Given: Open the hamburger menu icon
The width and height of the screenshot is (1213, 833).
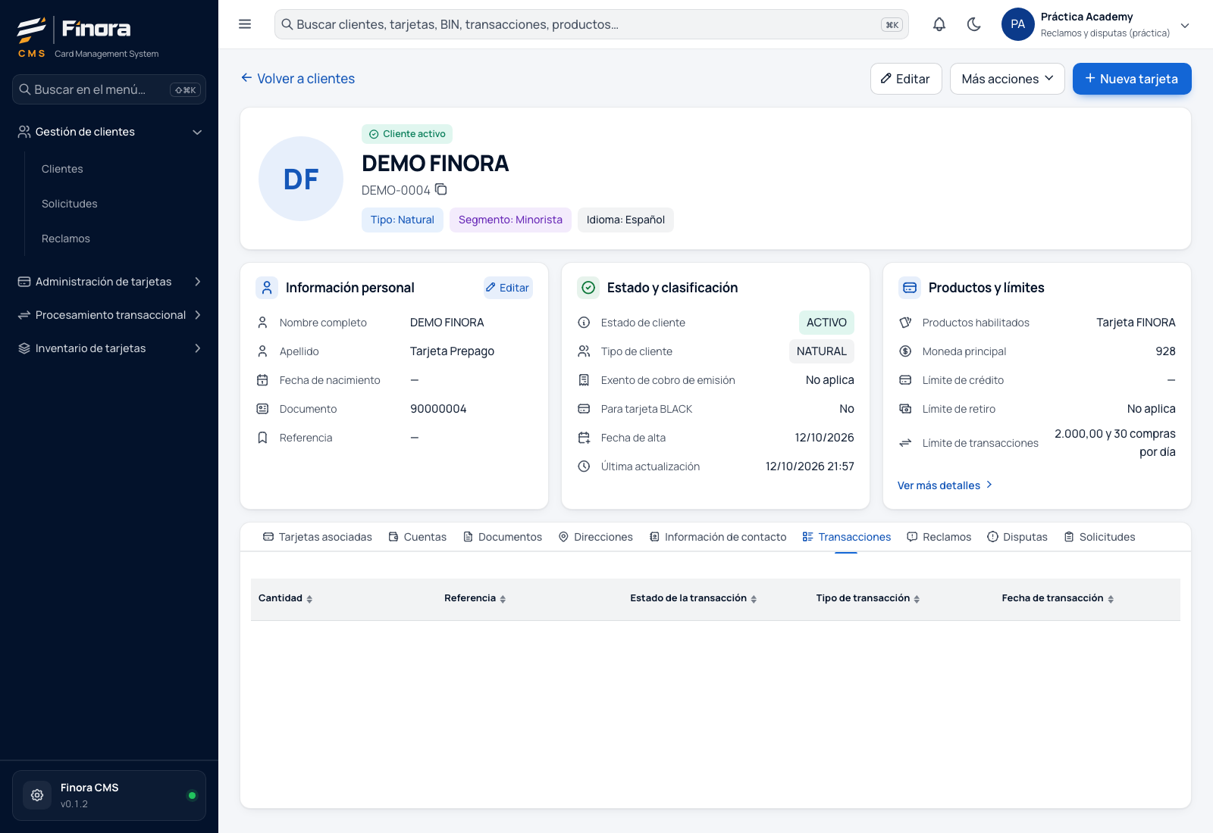Looking at the screenshot, I should point(245,24).
